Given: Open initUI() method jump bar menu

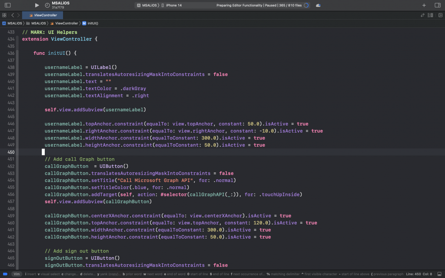Looking at the screenshot, I should [x=90, y=23].
